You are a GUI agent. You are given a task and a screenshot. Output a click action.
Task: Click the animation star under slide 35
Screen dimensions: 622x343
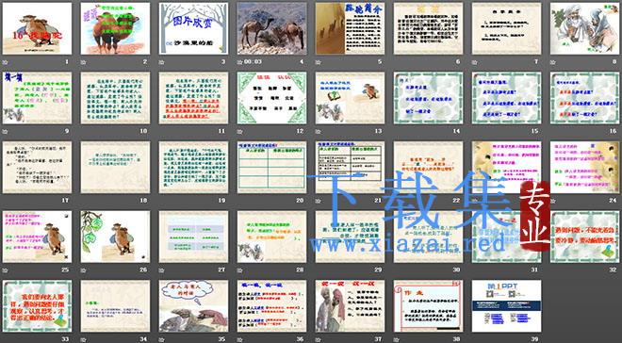tap(162, 340)
